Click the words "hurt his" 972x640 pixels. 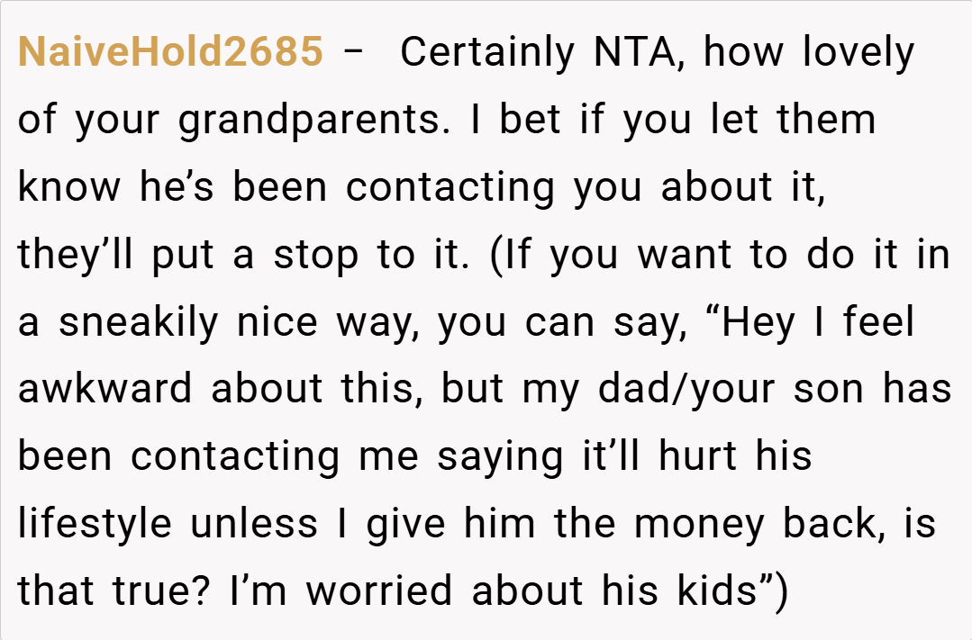point(735,457)
